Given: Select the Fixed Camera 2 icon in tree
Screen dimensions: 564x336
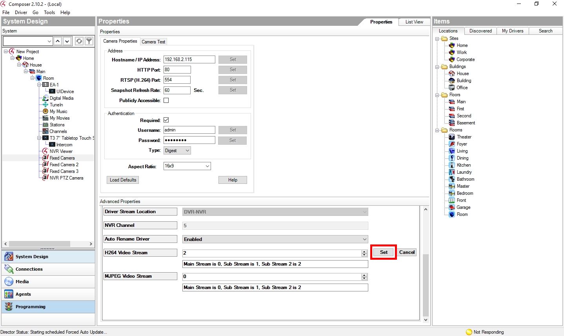Looking at the screenshot, I should pos(45,165).
